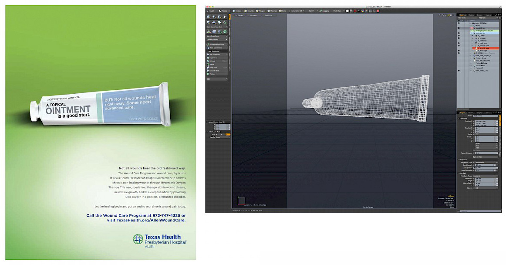Activate the Bridge tool

pos(217,65)
